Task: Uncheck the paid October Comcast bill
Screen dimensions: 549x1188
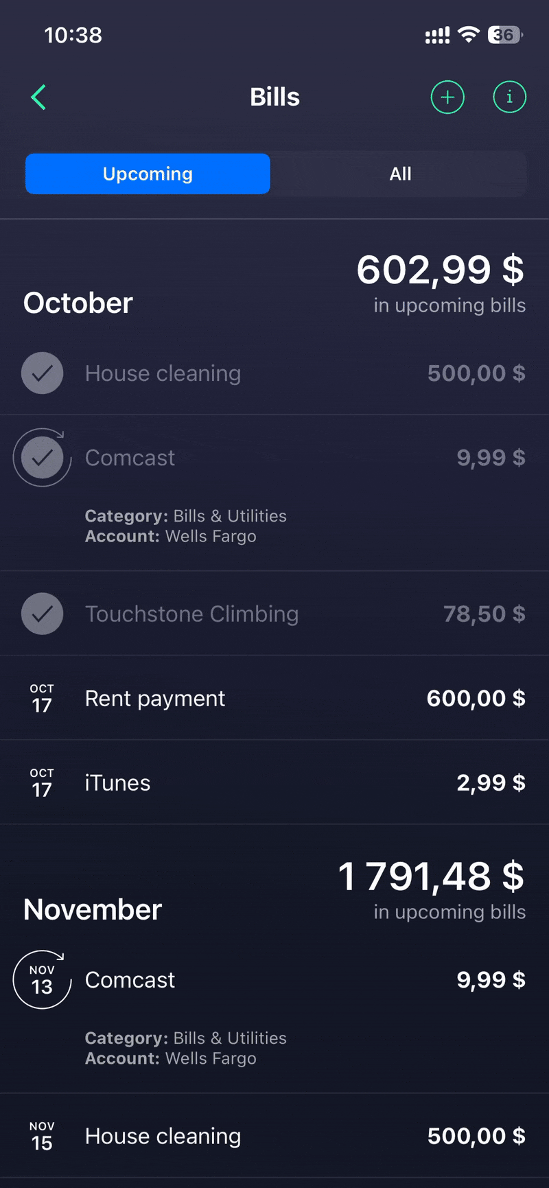Action: click(43, 458)
